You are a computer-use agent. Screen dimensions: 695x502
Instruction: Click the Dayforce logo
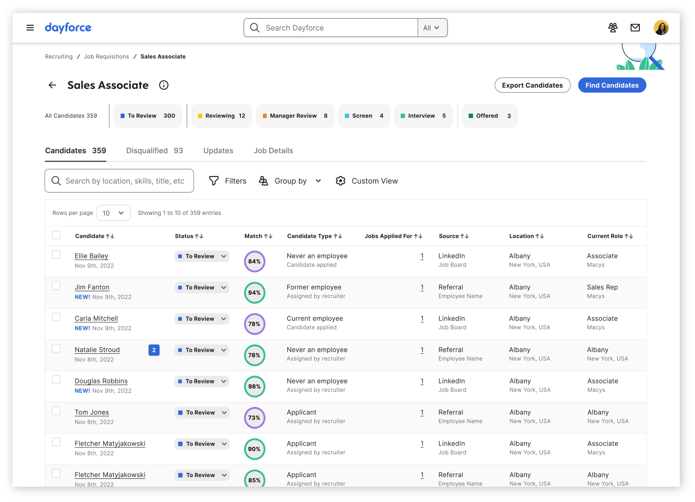pos(68,28)
